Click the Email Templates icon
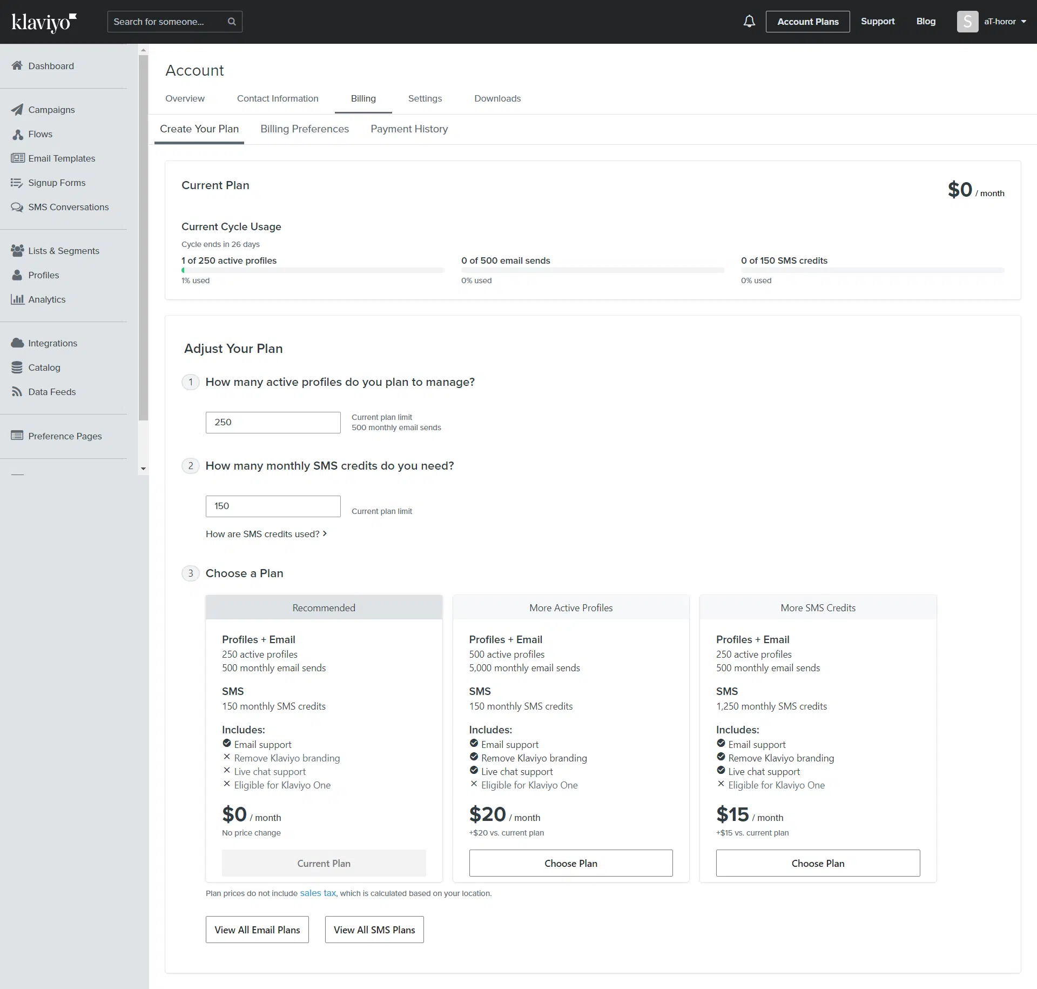1037x989 pixels. pos(17,158)
